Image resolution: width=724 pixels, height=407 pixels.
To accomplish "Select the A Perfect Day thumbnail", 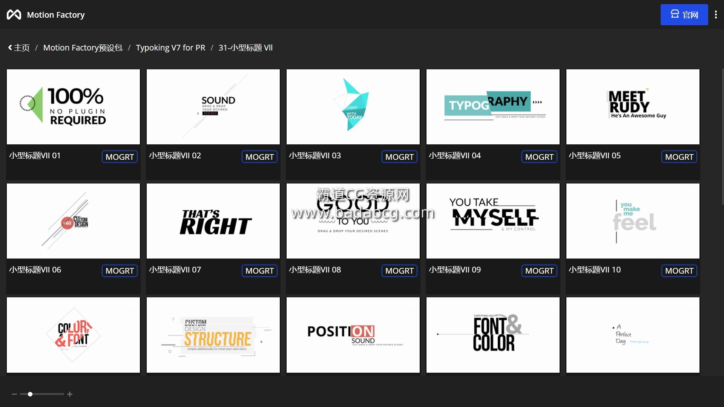I will coord(633,335).
